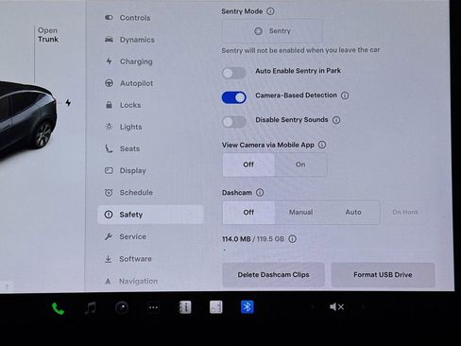
Task: Set View Camera via Mobile App to Off
Action: click(x=248, y=164)
